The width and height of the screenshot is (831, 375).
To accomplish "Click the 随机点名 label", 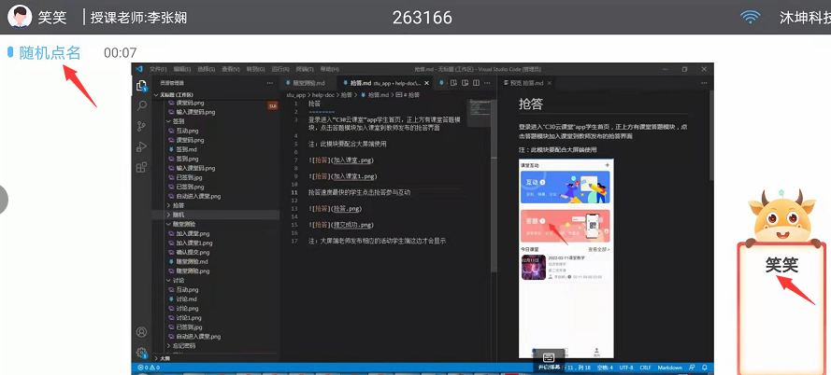I will tap(50, 53).
